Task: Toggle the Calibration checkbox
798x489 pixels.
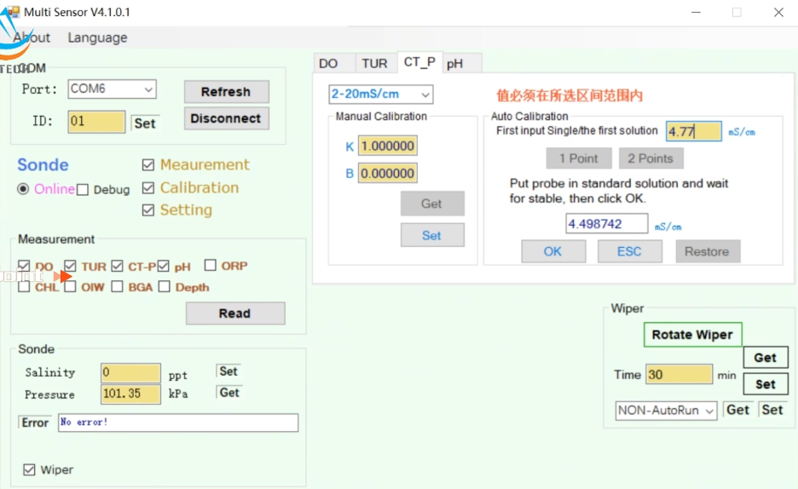Action: pos(148,187)
